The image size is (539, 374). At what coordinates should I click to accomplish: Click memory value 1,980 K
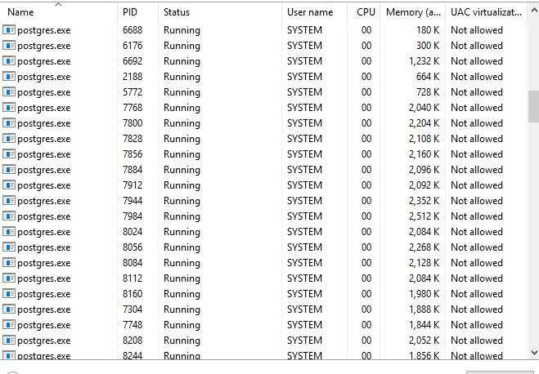tap(424, 294)
